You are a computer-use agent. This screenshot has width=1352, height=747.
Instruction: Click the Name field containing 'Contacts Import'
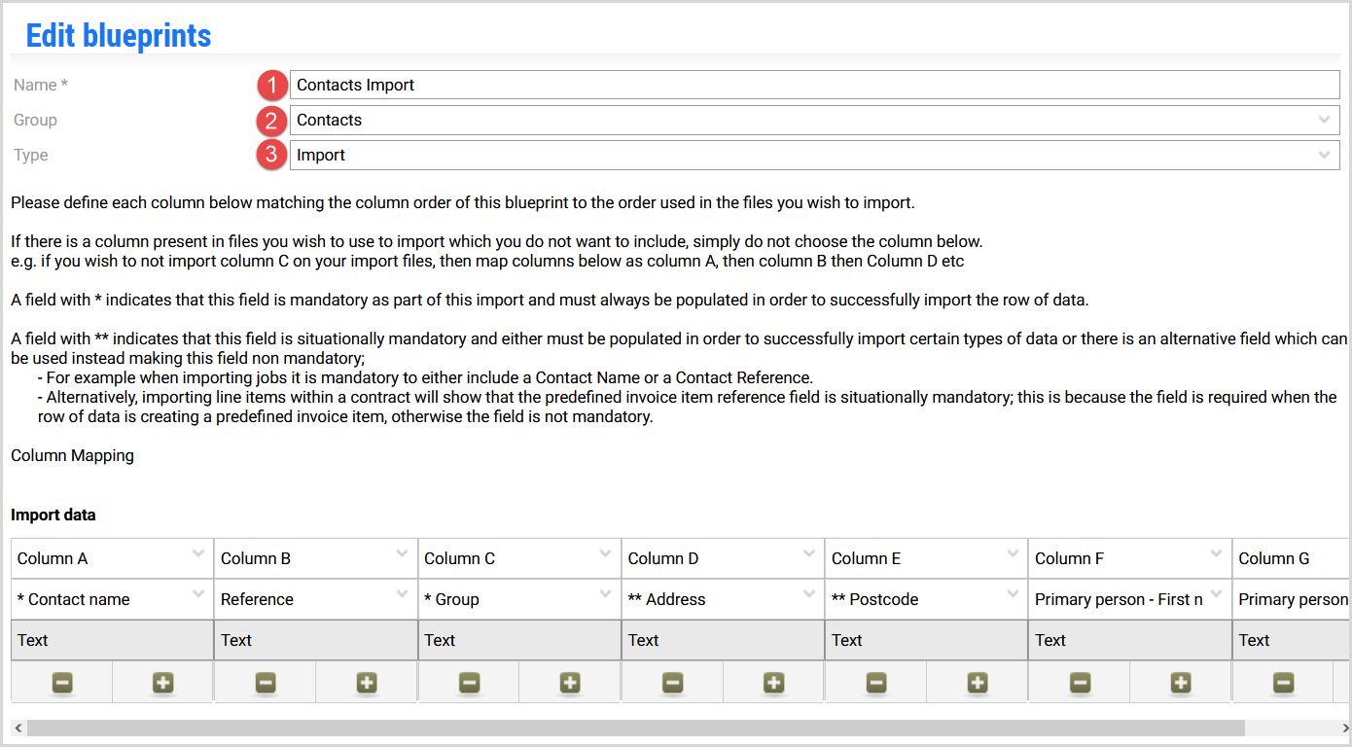(x=815, y=85)
